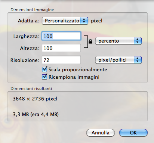Click the proportion lock icon
Image resolution: width=154 pixels, height=143 pixels.
click(90, 41)
